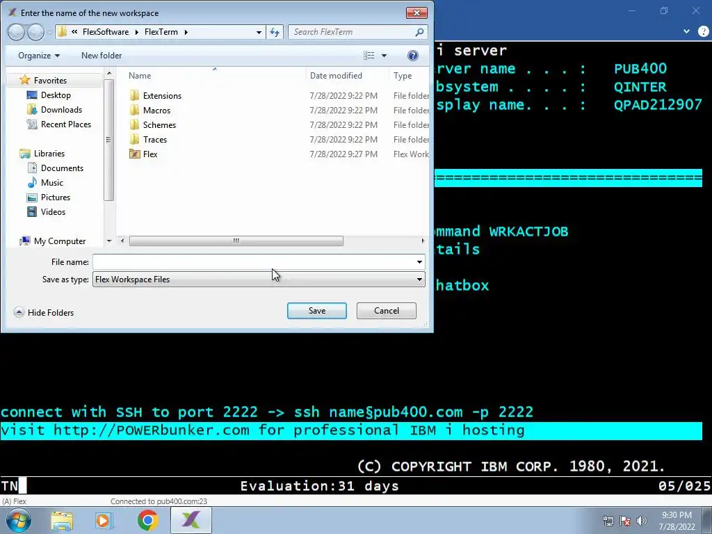The height and width of the screenshot is (534, 712).
Task: Click the file list scroll left arrow
Action: click(x=122, y=241)
